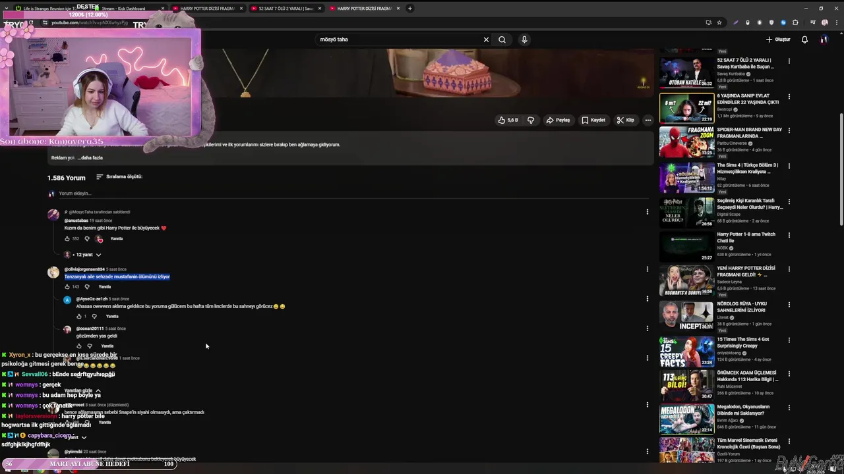
Task: Click the 1.586 Yorum comment count
Action: [x=66, y=178]
